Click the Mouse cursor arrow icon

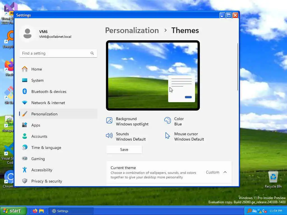[168, 136]
